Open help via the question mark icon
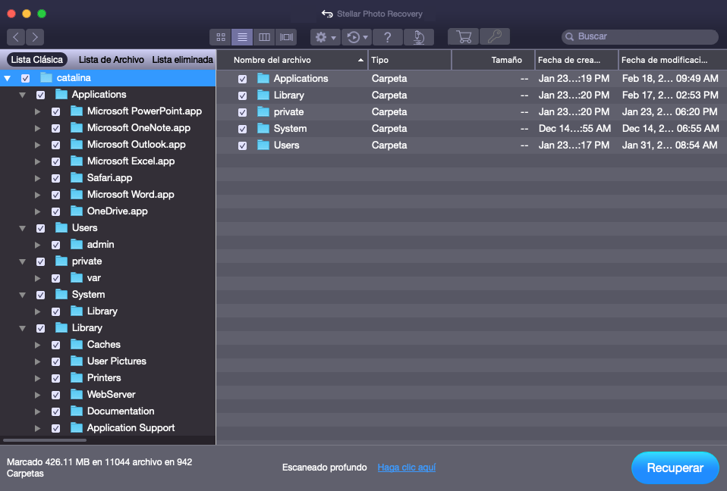 click(x=388, y=37)
